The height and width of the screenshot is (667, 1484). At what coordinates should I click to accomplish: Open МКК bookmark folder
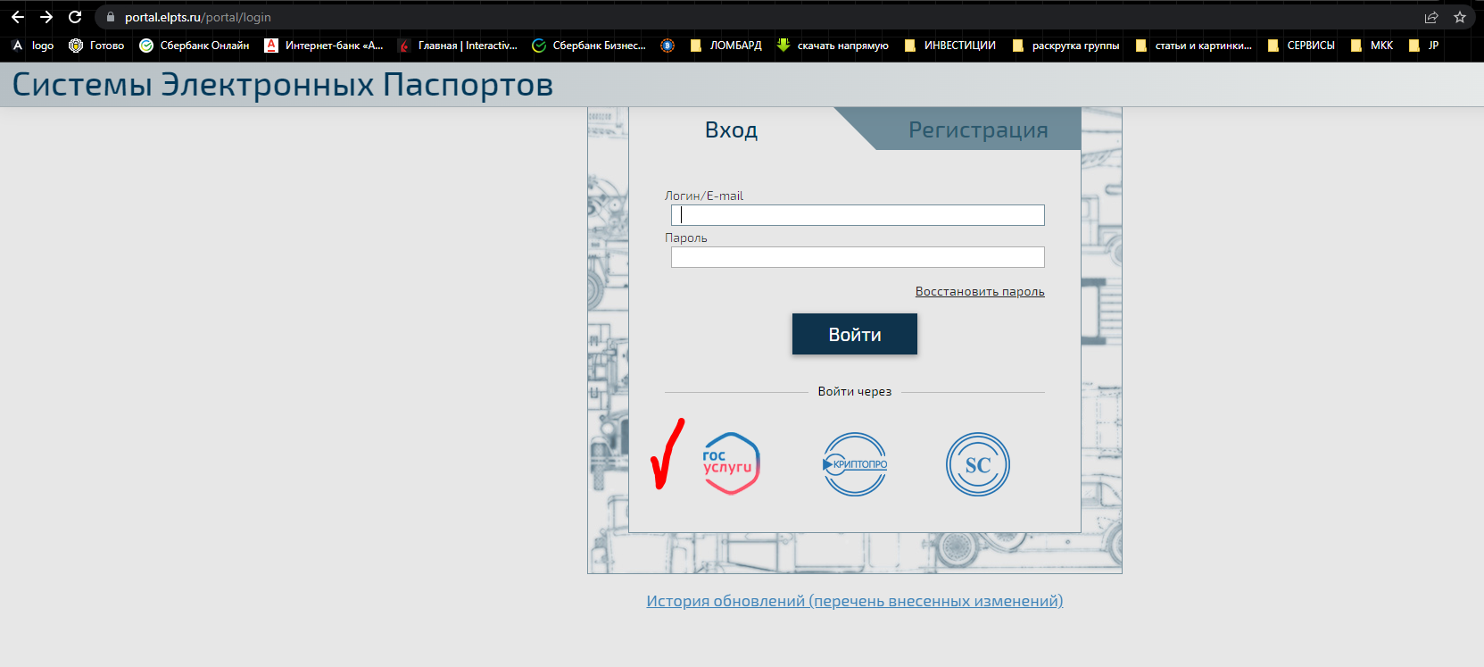pyautogui.click(x=1372, y=46)
